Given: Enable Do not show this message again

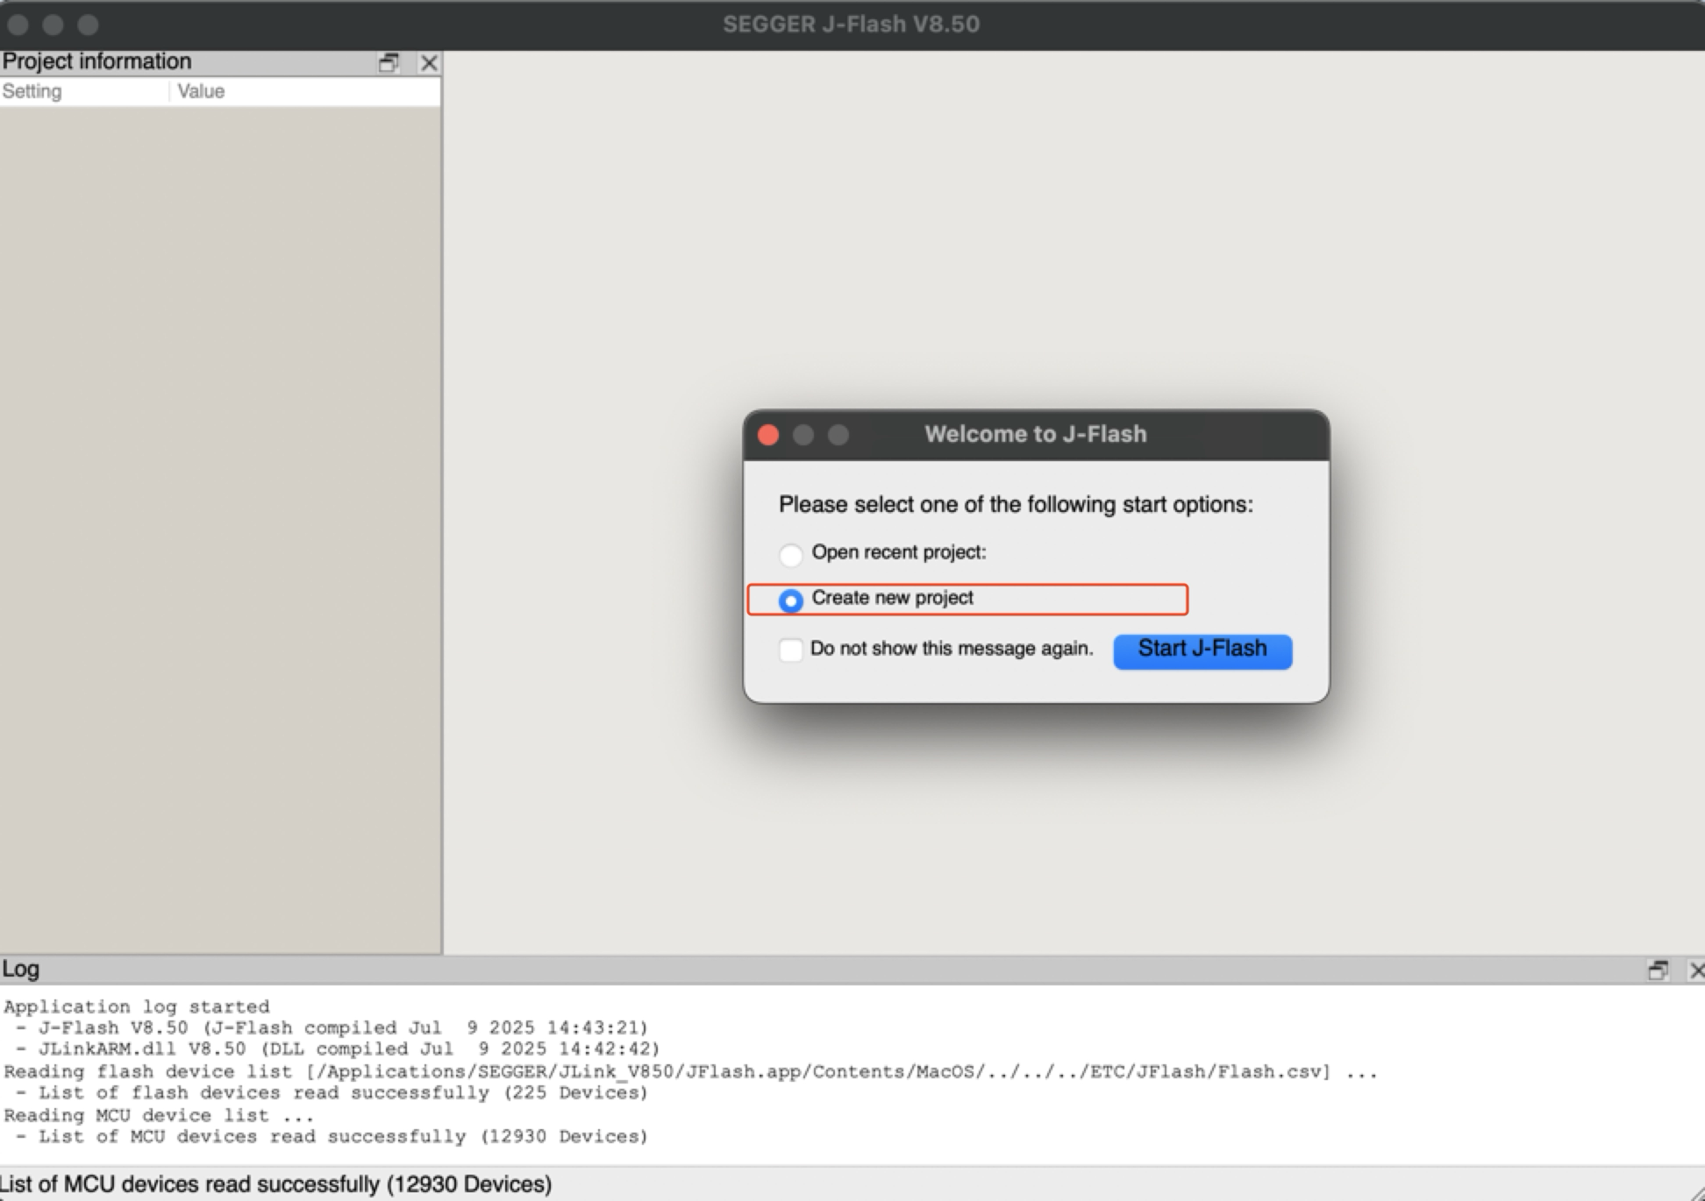Looking at the screenshot, I should point(790,650).
